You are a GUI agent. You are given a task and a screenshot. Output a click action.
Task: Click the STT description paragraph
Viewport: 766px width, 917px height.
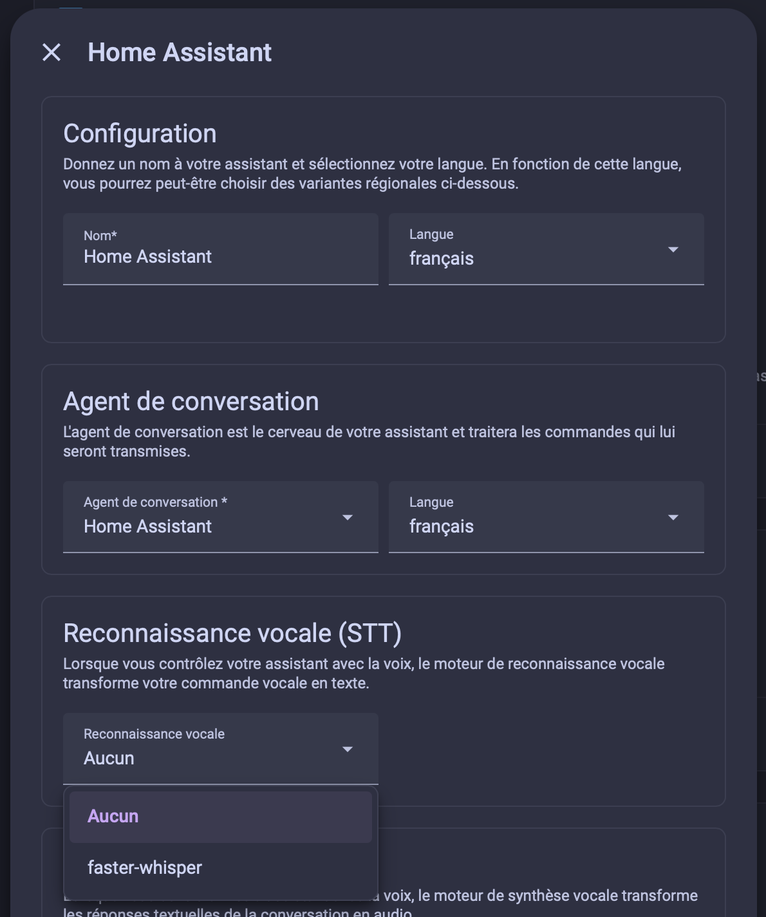[x=364, y=674]
